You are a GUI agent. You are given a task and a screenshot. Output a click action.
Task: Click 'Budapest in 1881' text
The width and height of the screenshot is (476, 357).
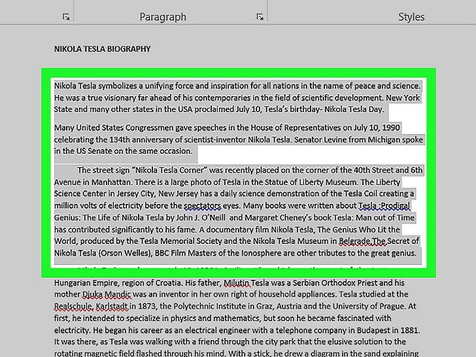[388, 330]
